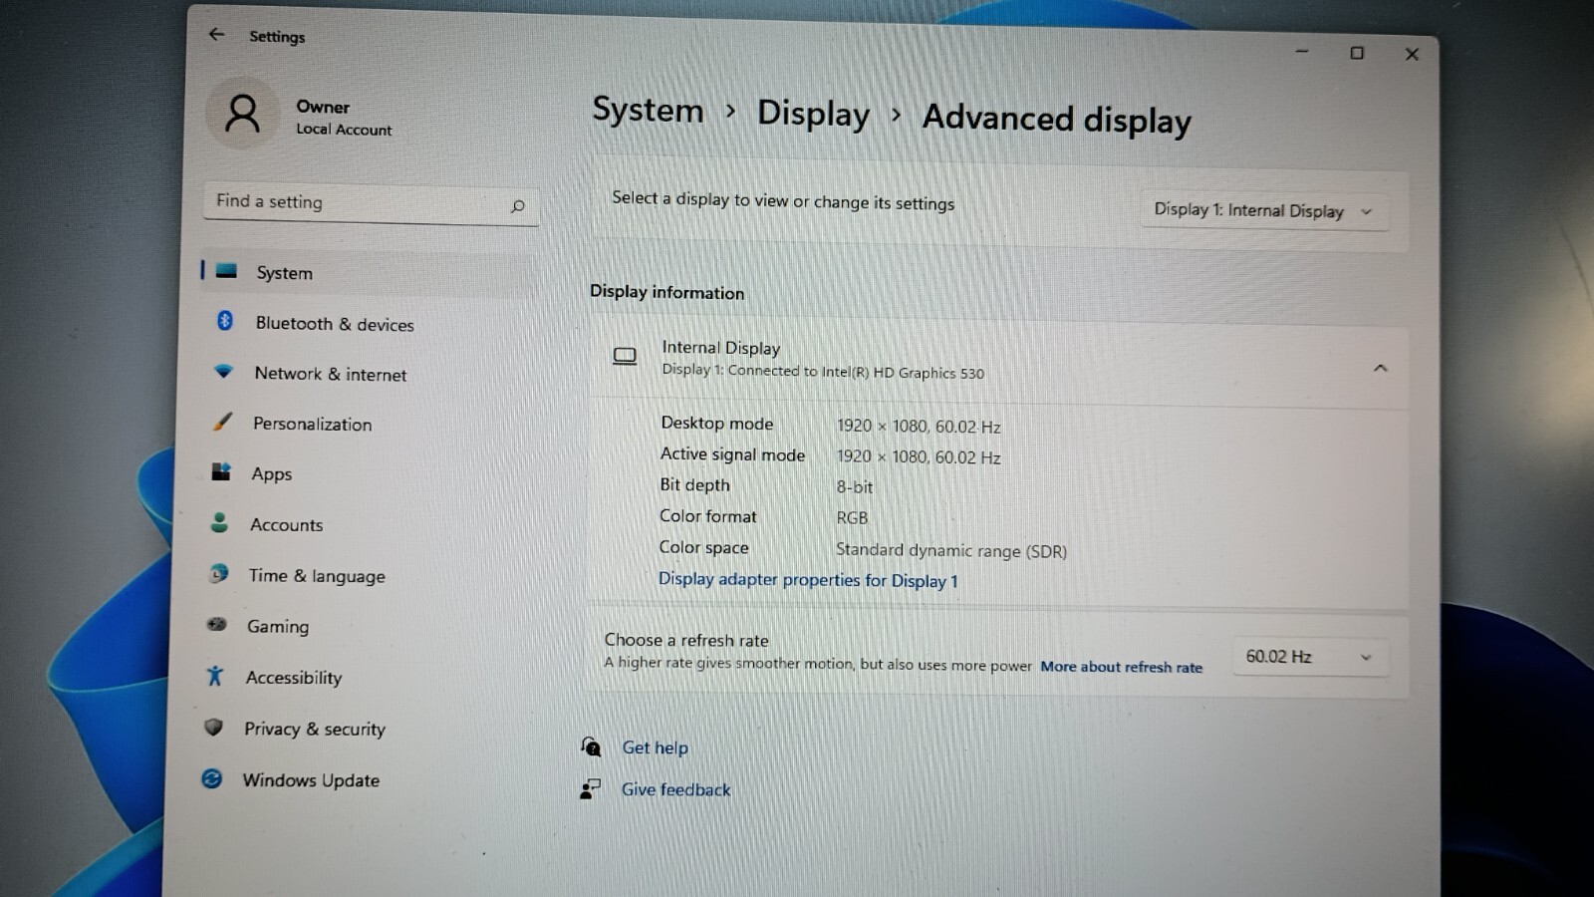Click the Bluetooth icon in sidebar
The height and width of the screenshot is (897, 1594).
point(224,321)
